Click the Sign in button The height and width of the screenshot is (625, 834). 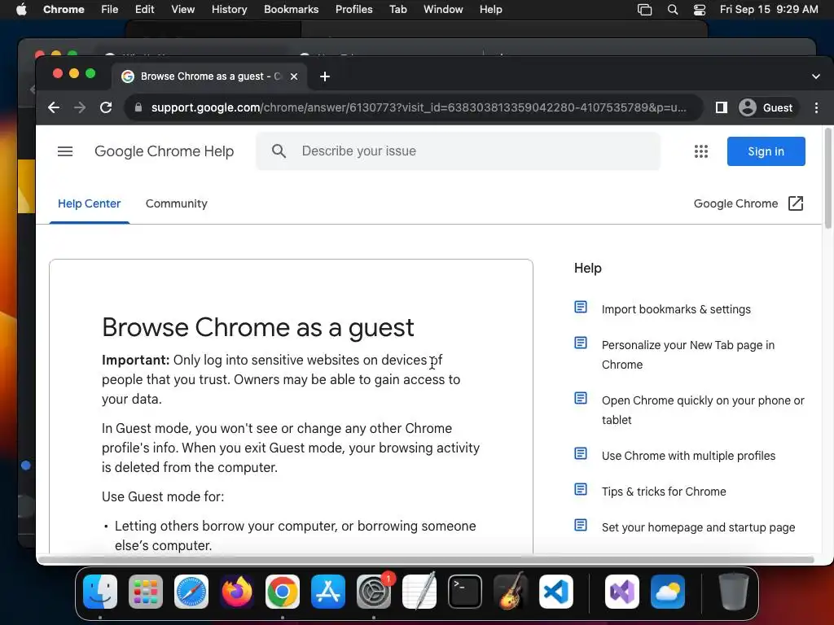[766, 151]
